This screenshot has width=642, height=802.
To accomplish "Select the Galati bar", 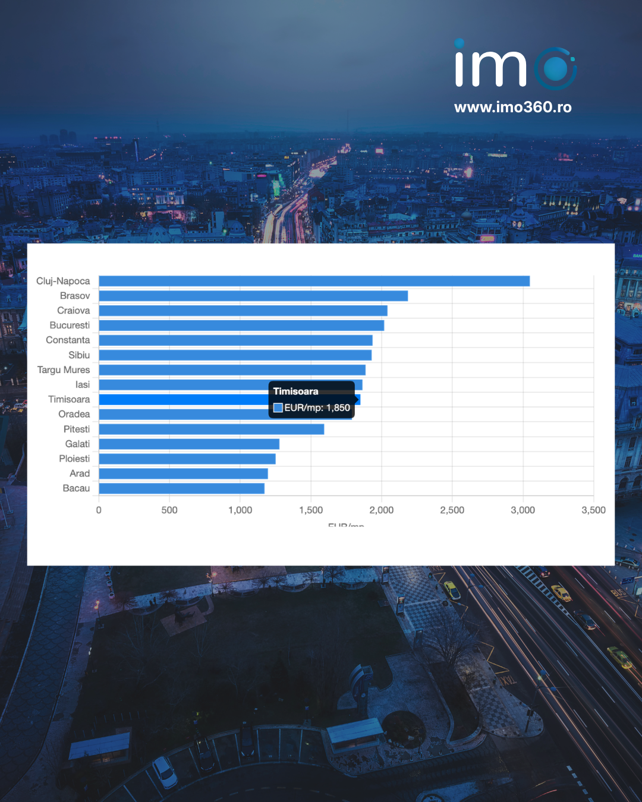I will click(189, 444).
